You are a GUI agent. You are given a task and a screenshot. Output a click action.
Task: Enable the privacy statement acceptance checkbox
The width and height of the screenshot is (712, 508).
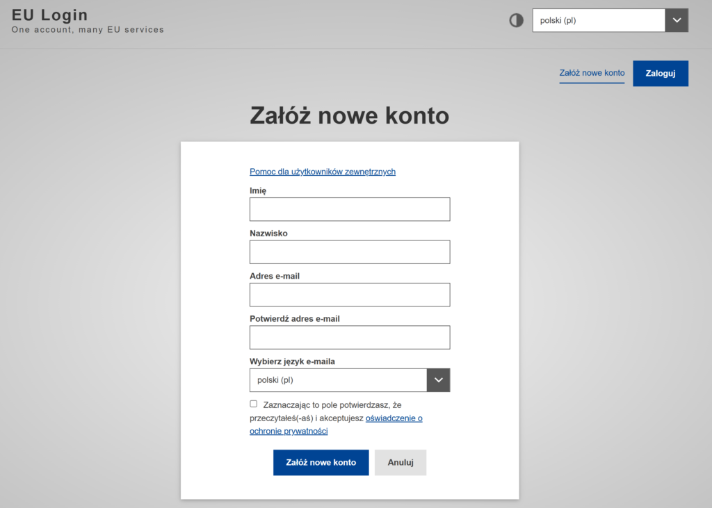[253, 404]
